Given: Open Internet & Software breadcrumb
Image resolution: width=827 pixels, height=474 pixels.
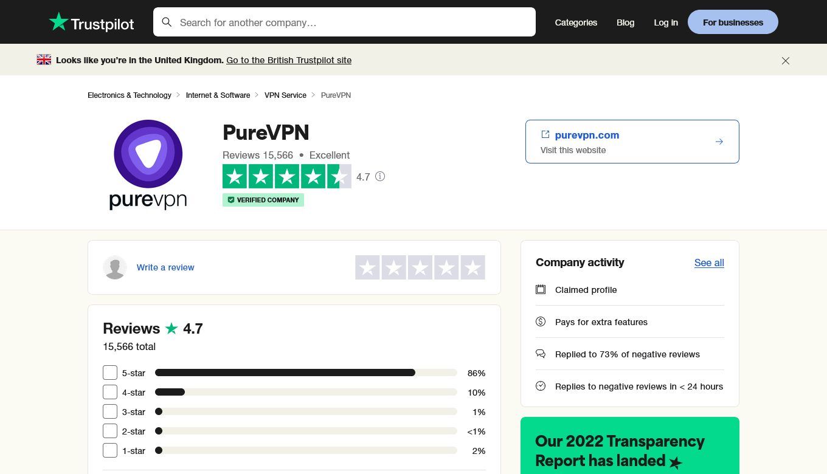Looking at the screenshot, I should coord(218,95).
